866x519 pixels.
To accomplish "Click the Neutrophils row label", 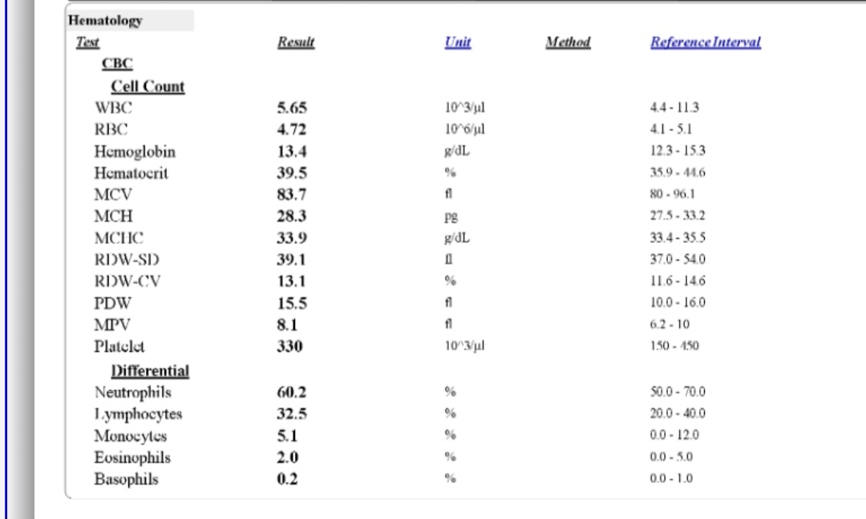I will tap(132, 393).
